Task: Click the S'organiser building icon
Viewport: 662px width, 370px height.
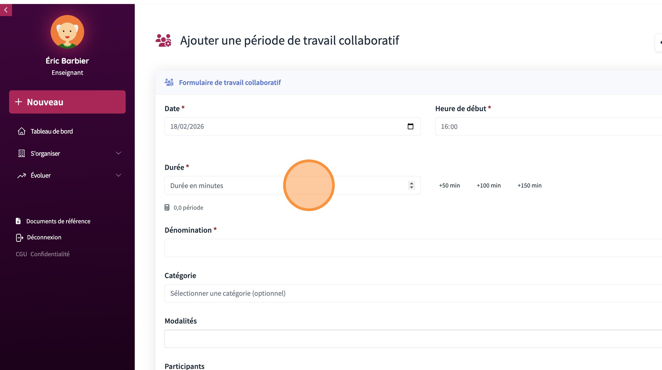Action: coord(21,153)
